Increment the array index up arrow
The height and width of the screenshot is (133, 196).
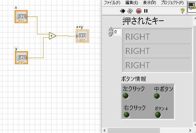pyautogui.click(x=110, y=29)
